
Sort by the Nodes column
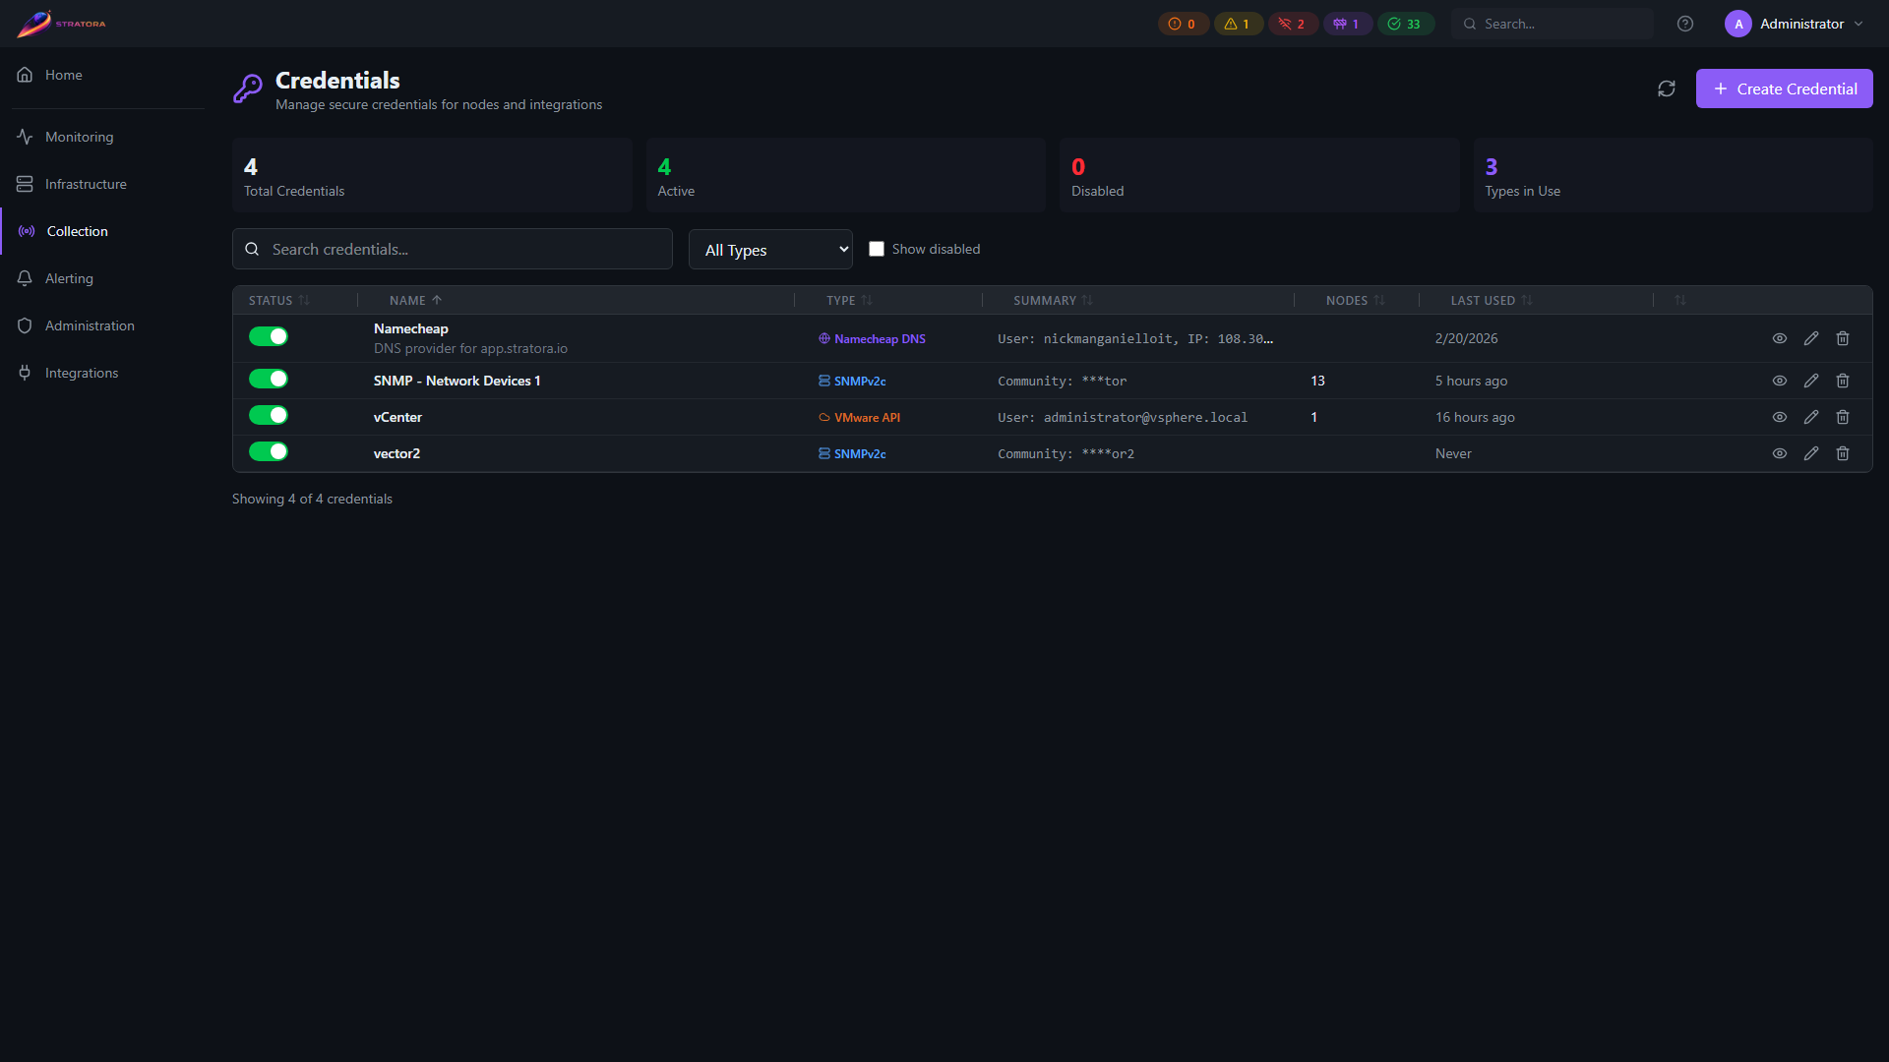pyautogui.click(x=1355, y=301)
